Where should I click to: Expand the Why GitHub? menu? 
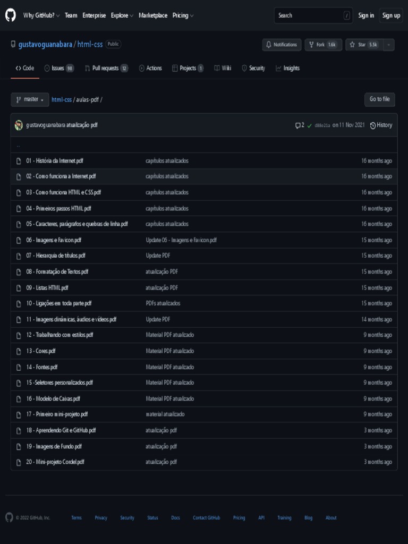[x=41, y=15]
